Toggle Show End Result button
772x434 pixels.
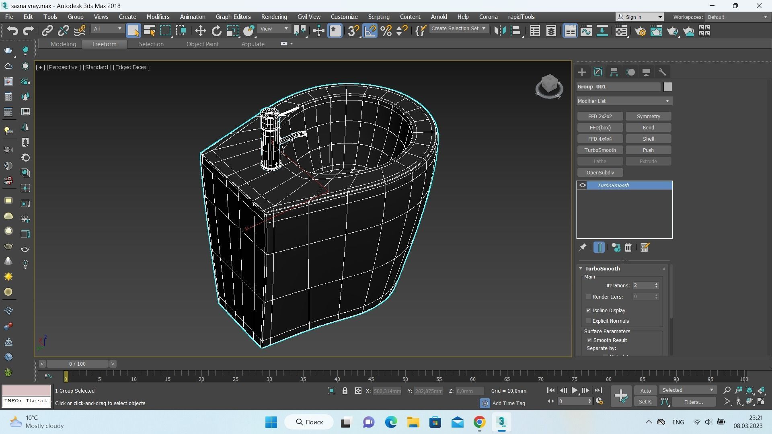point(599,248)
